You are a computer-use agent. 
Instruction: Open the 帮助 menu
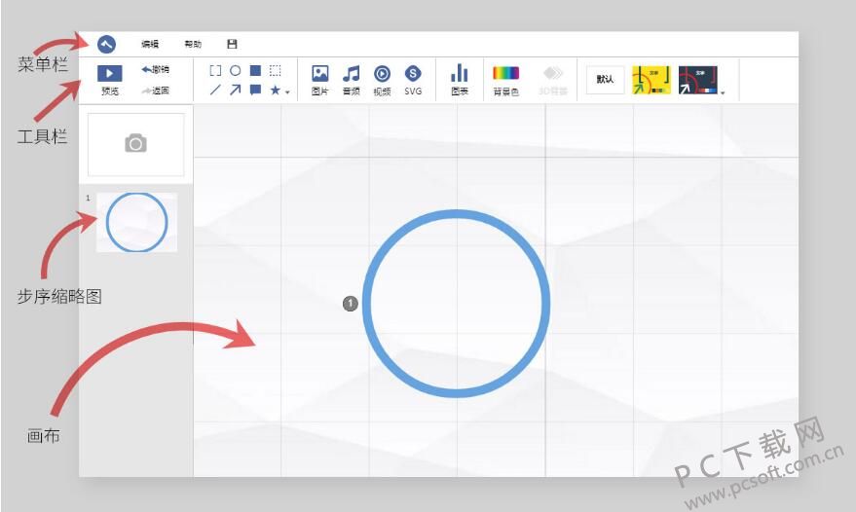193,44
